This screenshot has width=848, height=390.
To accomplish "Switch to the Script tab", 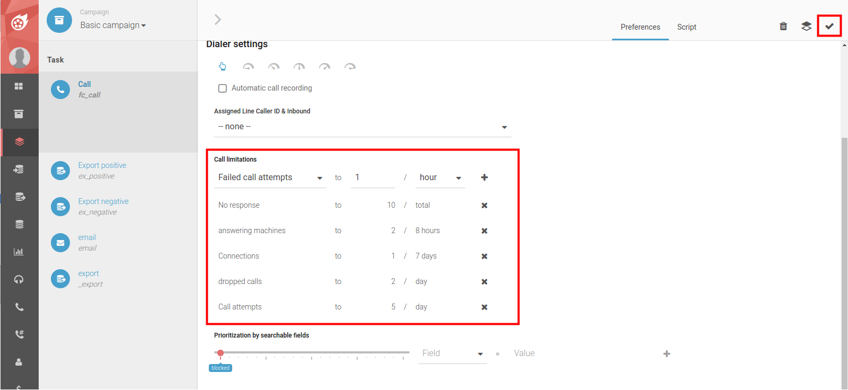I will [686, 27].
